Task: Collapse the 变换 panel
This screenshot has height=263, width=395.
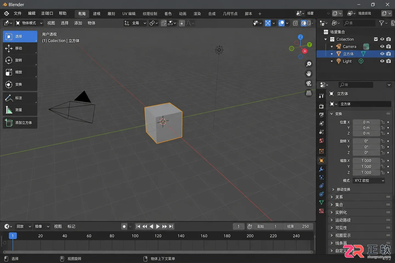Action: (x=360, y=114)
